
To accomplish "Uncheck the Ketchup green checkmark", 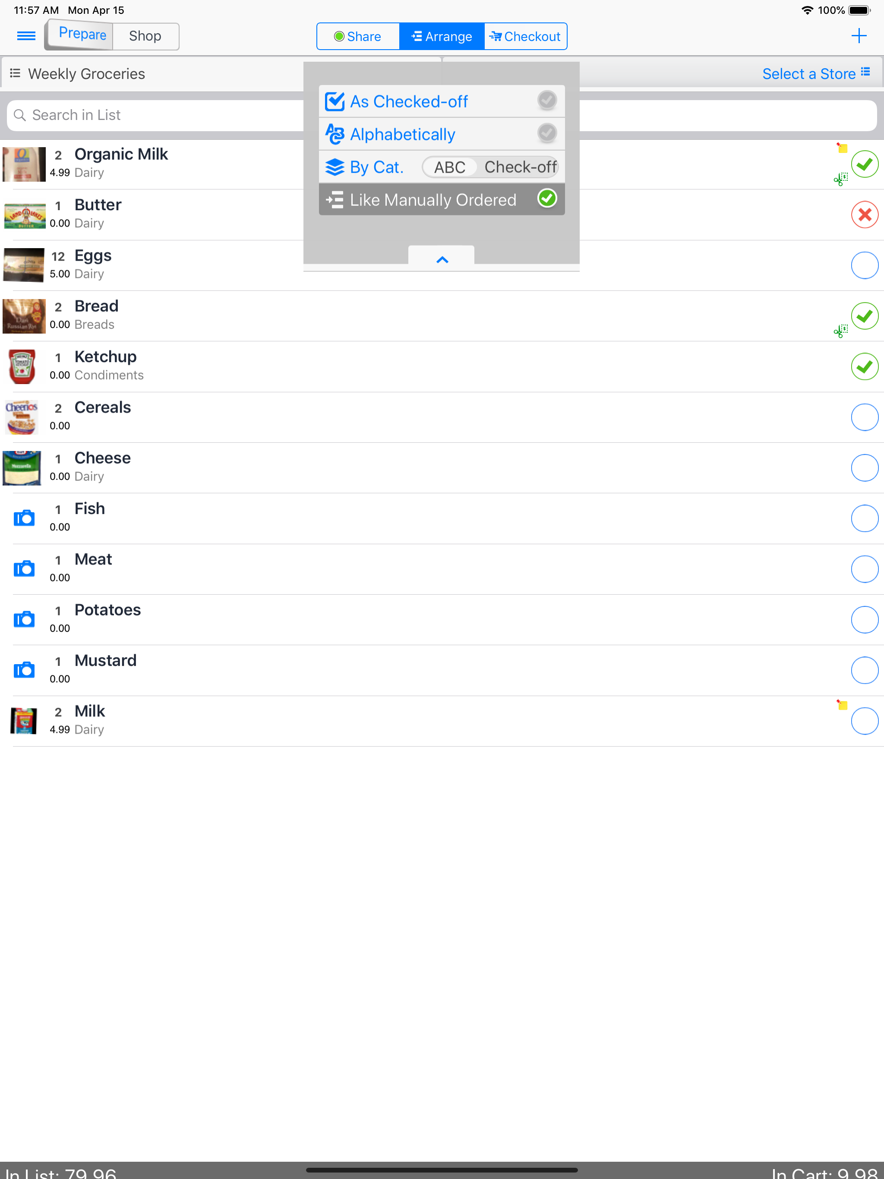I will click(864, 367).
